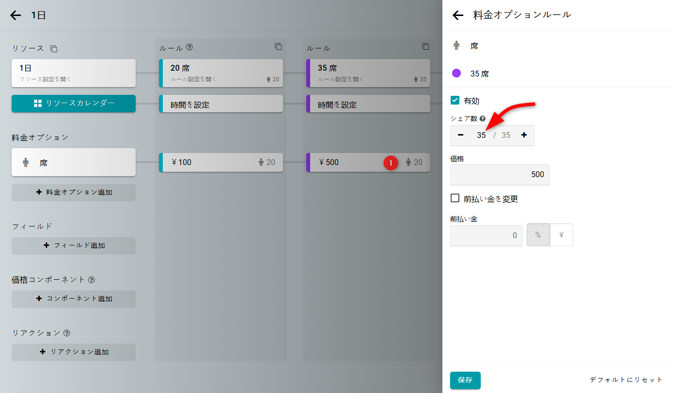Click コンポーネント追加

pyautogui.click(x=74, y=299)
